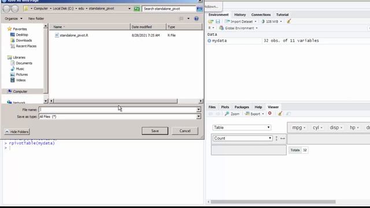Select Computer in the address breadcrumb
Image resolution: width=370 pixels, height=208 pixels.
coord(40,9)
